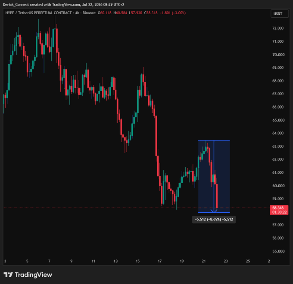
Task: Click date 11 on the time axis
Action: (93, 261)
